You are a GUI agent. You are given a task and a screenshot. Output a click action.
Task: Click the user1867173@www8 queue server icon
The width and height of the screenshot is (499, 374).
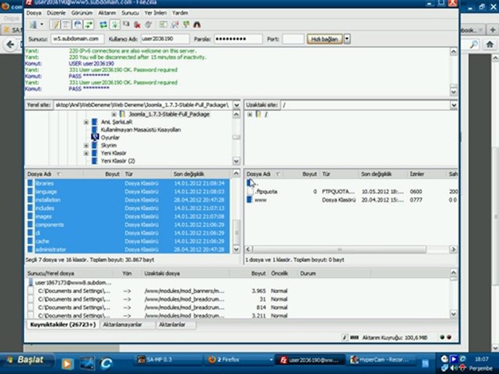pyautogui.click(x=31, y=283)
